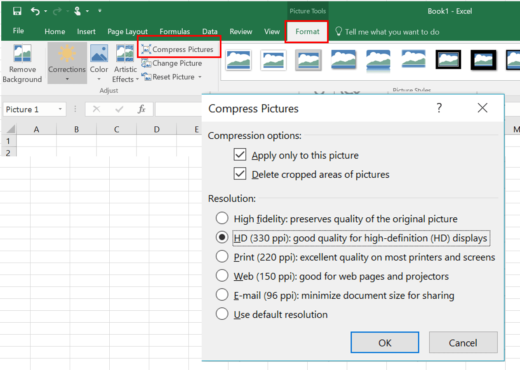This screenshot has height=370, width=520.
Task: Select the E-mail (96 ppi) resolution option
Action: (x=222, y=295)
